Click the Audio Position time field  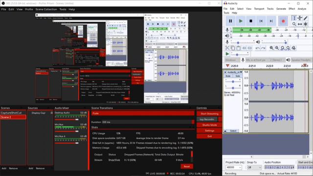279,167
